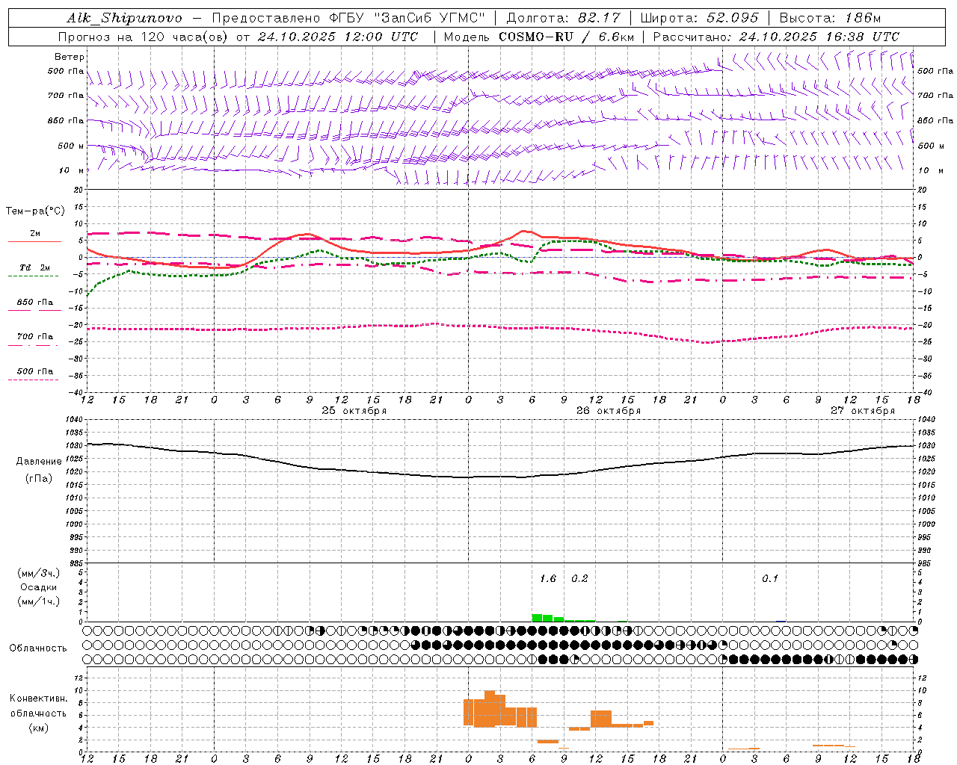Click the Давление pressure panel label
The height and width of the screenshot is (765, 957).
click(x=39, y=462)
